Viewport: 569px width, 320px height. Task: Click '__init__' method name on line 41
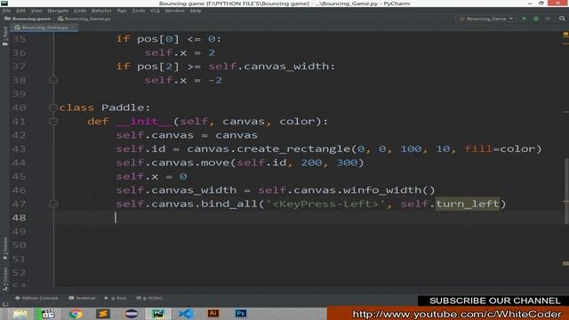[144, 121]
